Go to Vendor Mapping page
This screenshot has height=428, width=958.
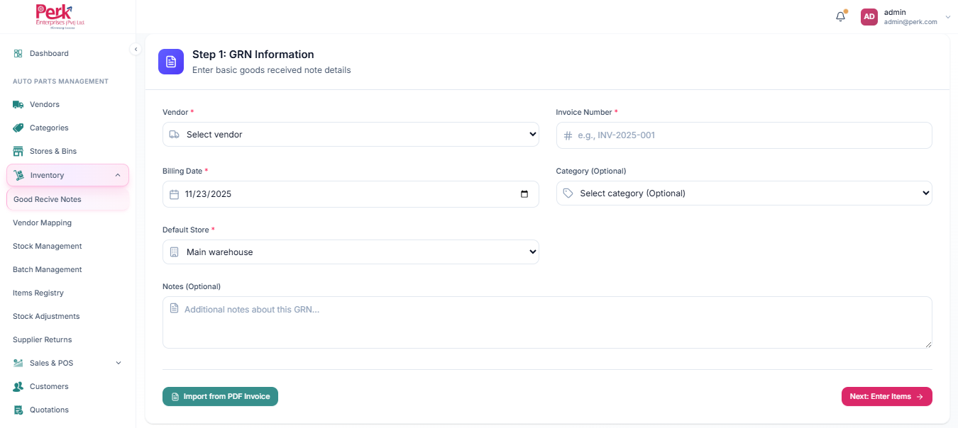pos(42,223)
